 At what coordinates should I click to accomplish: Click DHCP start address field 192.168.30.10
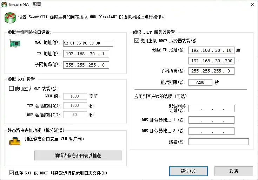click(211, 50)
